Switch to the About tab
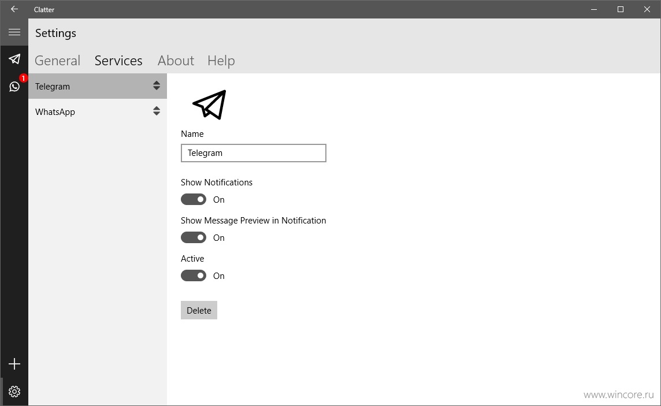This screenshot has width=661, height=406. [x=176, y=61]
